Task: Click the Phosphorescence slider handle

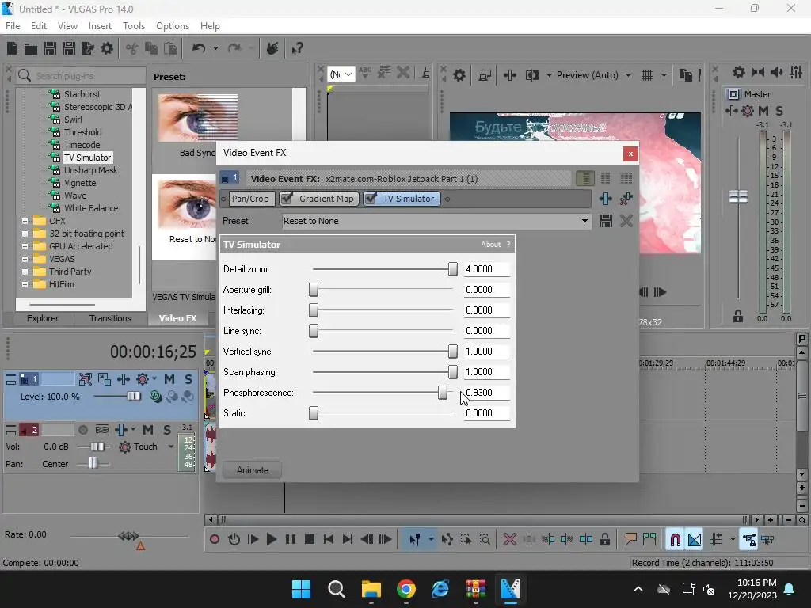Action: coord(442,393)
